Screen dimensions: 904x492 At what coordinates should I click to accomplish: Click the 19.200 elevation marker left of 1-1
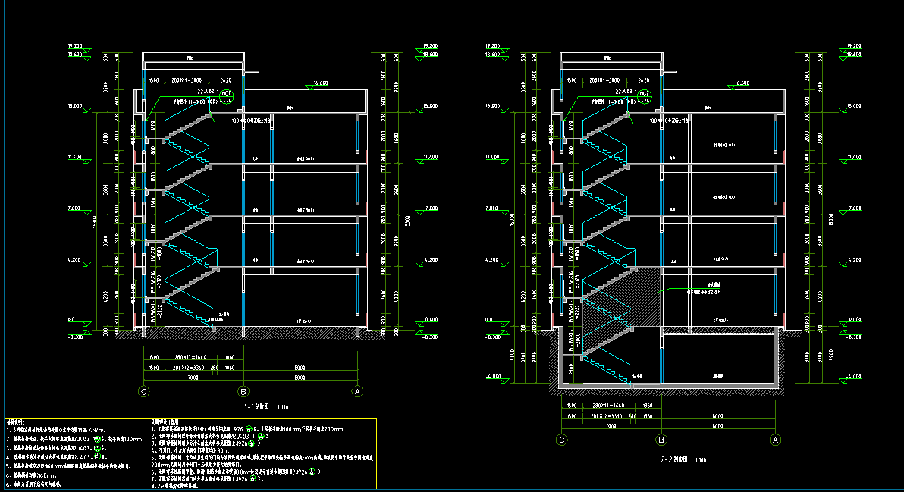[x=74, y=47]
